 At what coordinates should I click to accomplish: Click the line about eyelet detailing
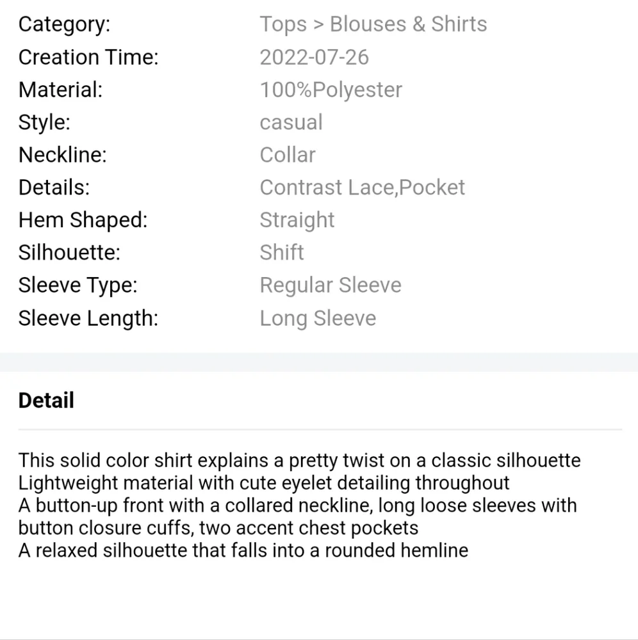pyautogui.click(x=264, y=483)
